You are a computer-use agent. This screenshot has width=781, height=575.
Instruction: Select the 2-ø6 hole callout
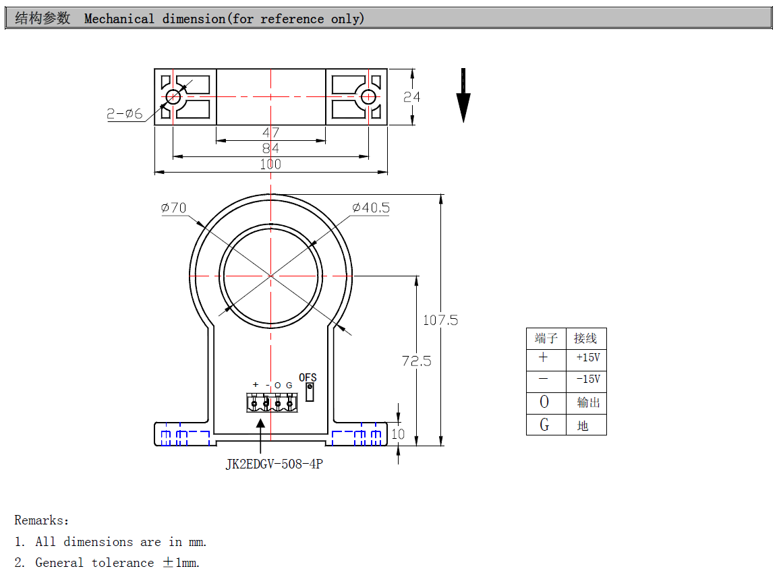tap(125, 114)
